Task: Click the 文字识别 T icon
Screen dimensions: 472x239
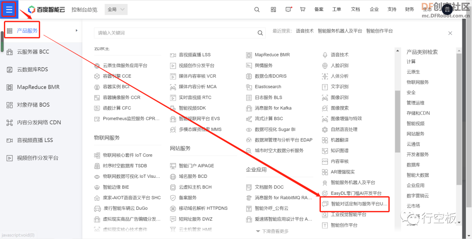Action: [325, 87]
